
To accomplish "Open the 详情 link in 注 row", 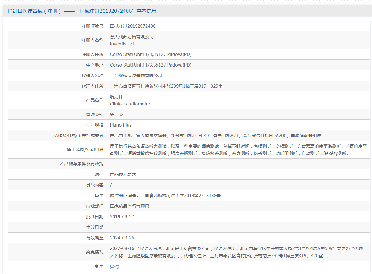I will pyautogui.click(x=114, y=267).
